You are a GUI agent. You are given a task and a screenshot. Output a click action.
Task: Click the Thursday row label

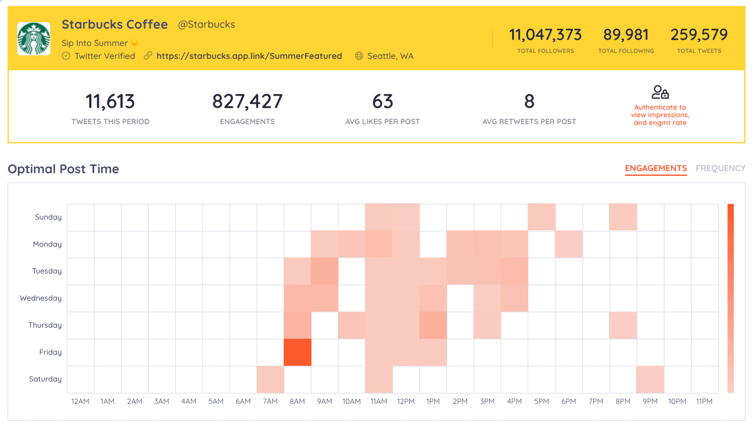click(x=45, y=325)
